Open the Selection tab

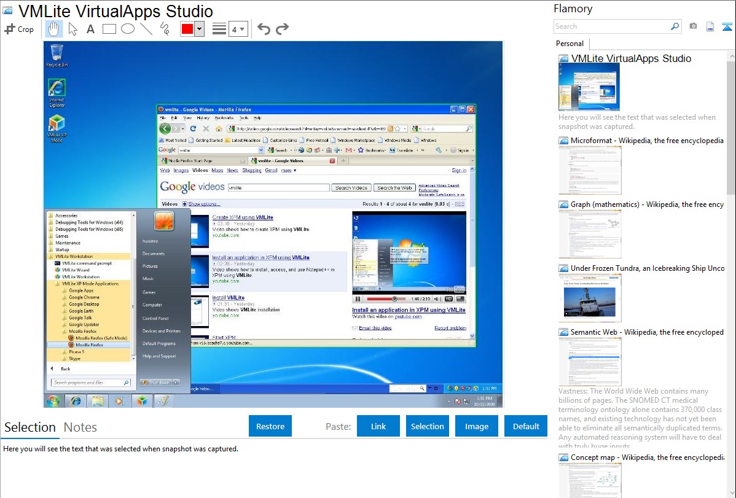[x=30, y=427]
